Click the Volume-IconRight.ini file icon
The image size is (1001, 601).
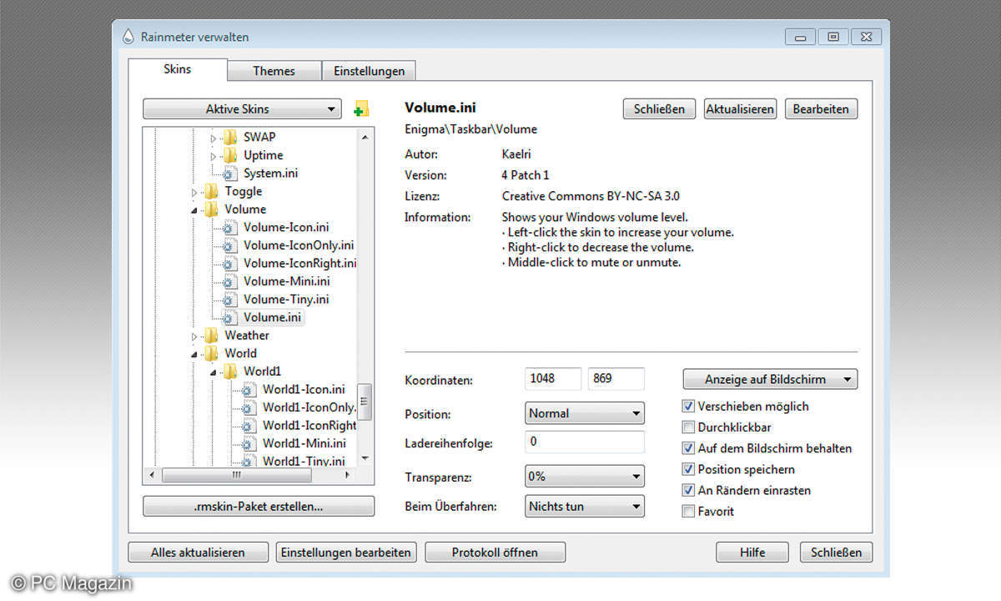point(229,263)
